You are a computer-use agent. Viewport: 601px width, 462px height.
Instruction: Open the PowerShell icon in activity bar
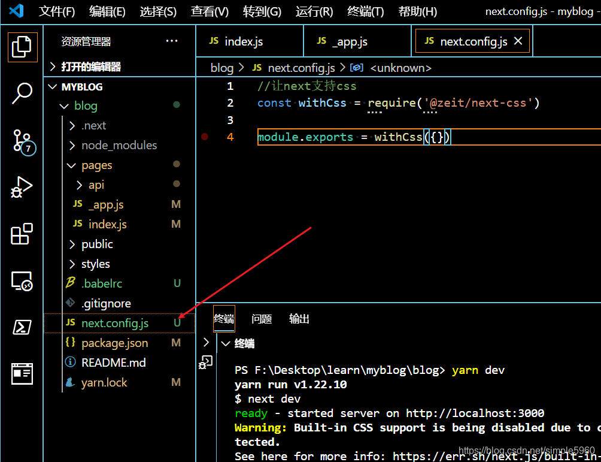click(22, 327)
